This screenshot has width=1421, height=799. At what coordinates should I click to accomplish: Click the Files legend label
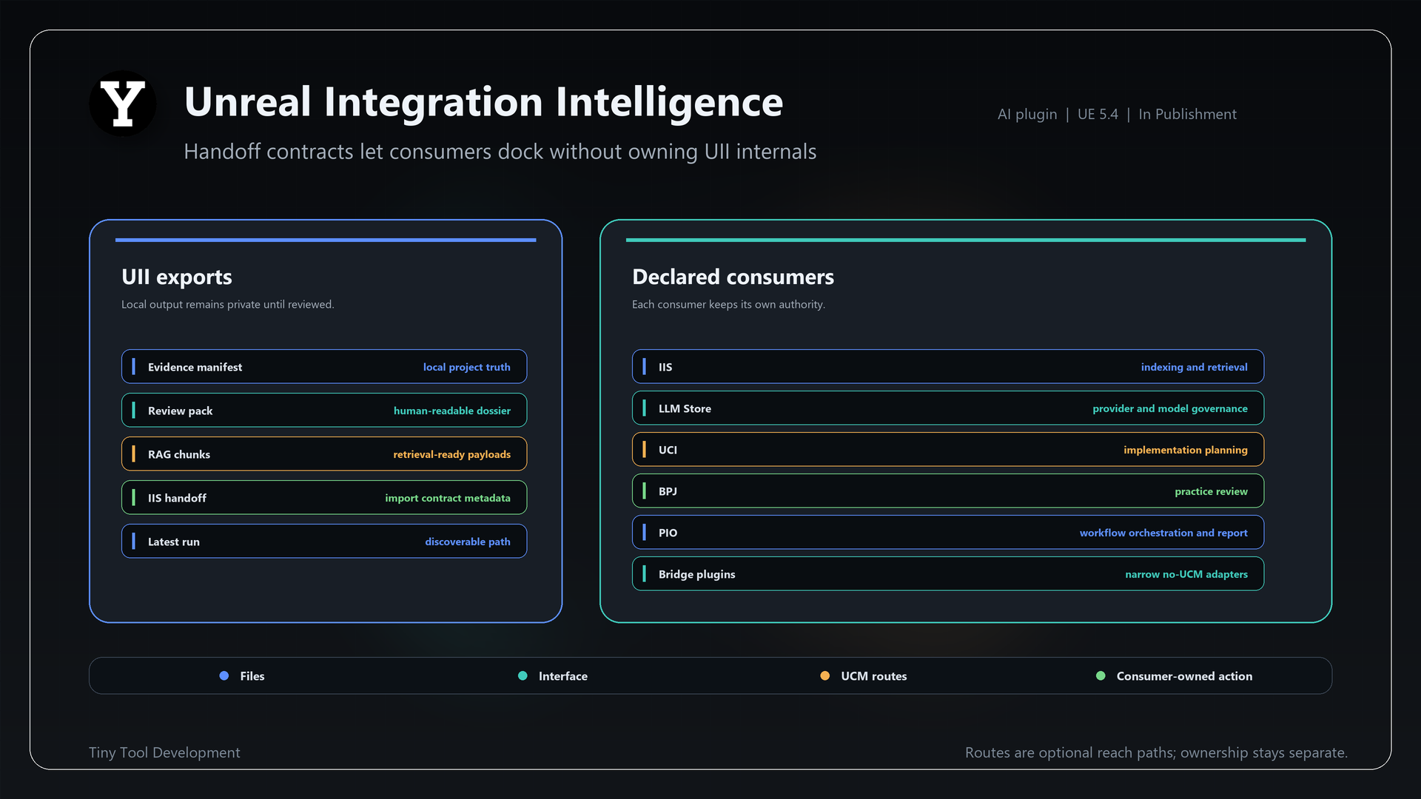252,676
